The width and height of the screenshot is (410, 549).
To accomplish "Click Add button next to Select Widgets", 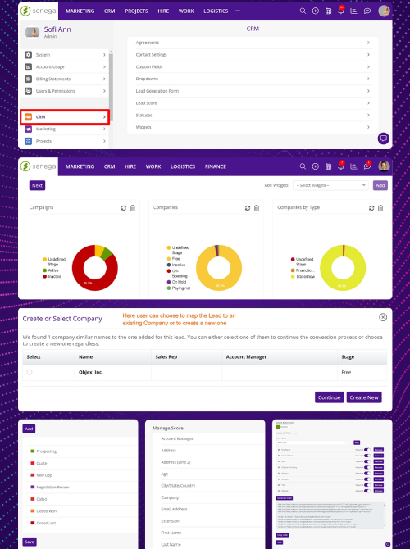I will 380,185.
